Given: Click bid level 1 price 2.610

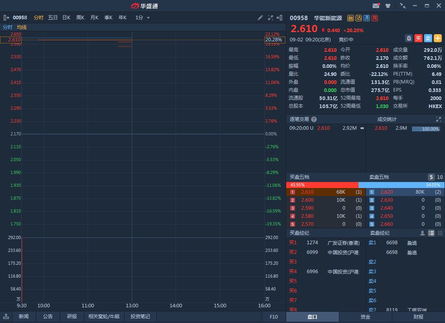Looking at the screenshot, I should 308,192.
